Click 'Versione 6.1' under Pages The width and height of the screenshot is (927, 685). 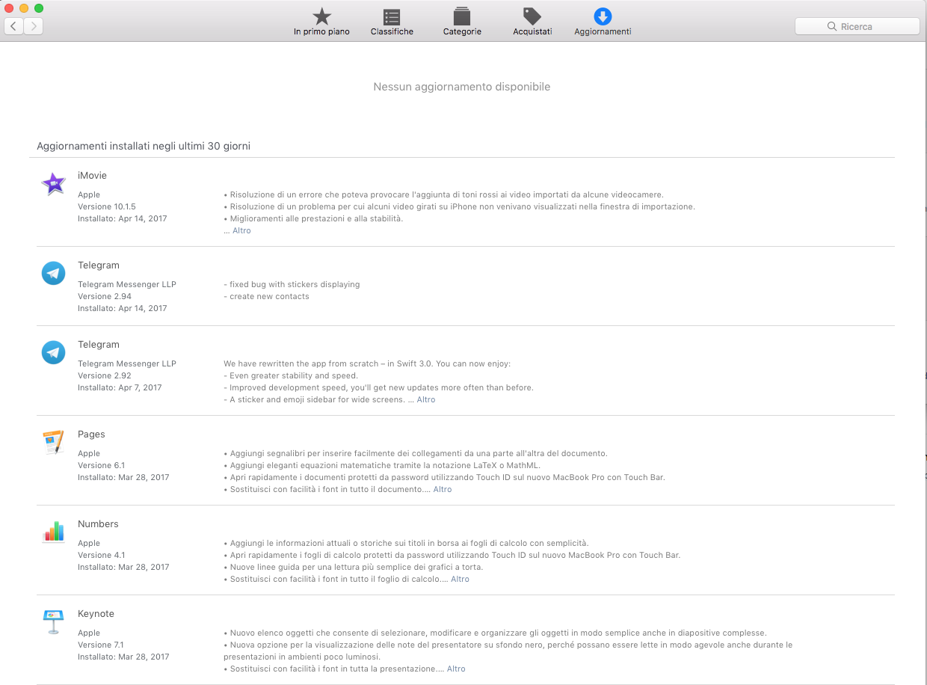(101, 466)
